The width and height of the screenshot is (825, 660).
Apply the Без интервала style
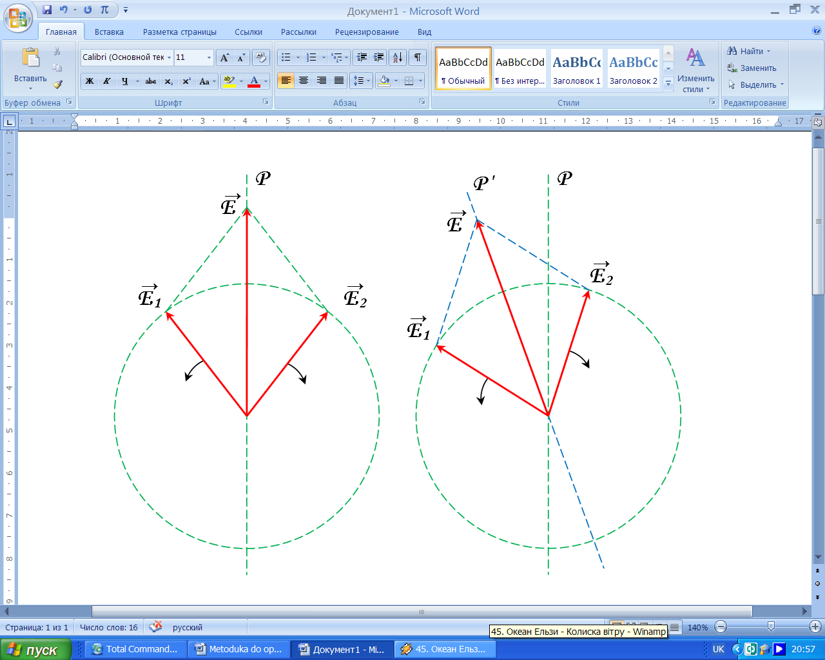[x=520, y=68]
